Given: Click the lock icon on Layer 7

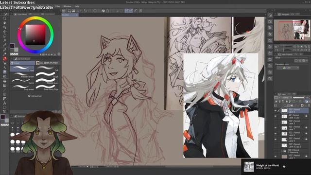Looking at the screenshot, I should 307,128.
